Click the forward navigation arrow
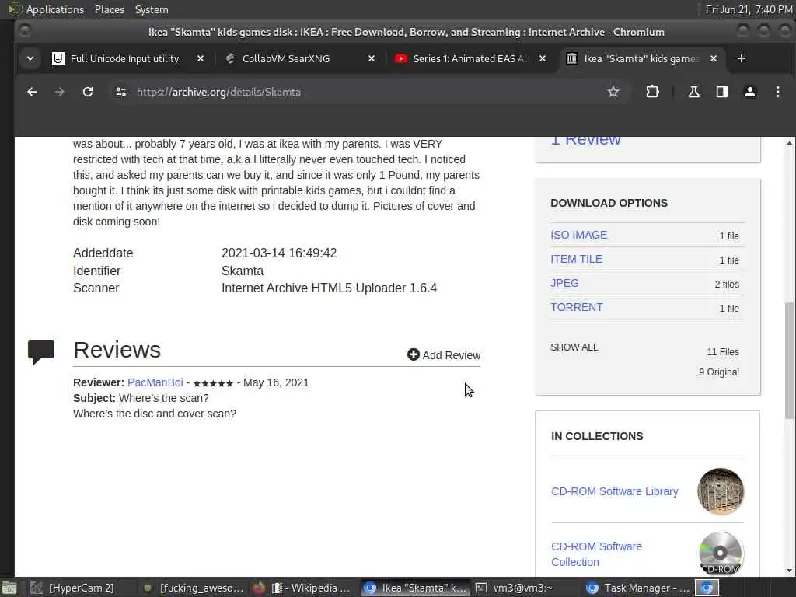 (x=59, y=92)
